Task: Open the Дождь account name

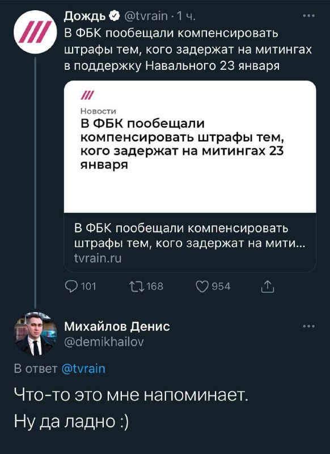Action: click(x=84, y=16)
